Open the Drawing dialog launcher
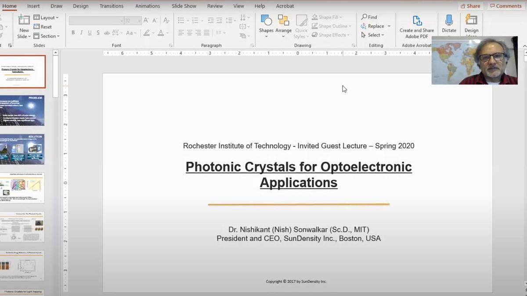Screen dimensions: 527x296 pyautogui.click(x=354, y=46)
